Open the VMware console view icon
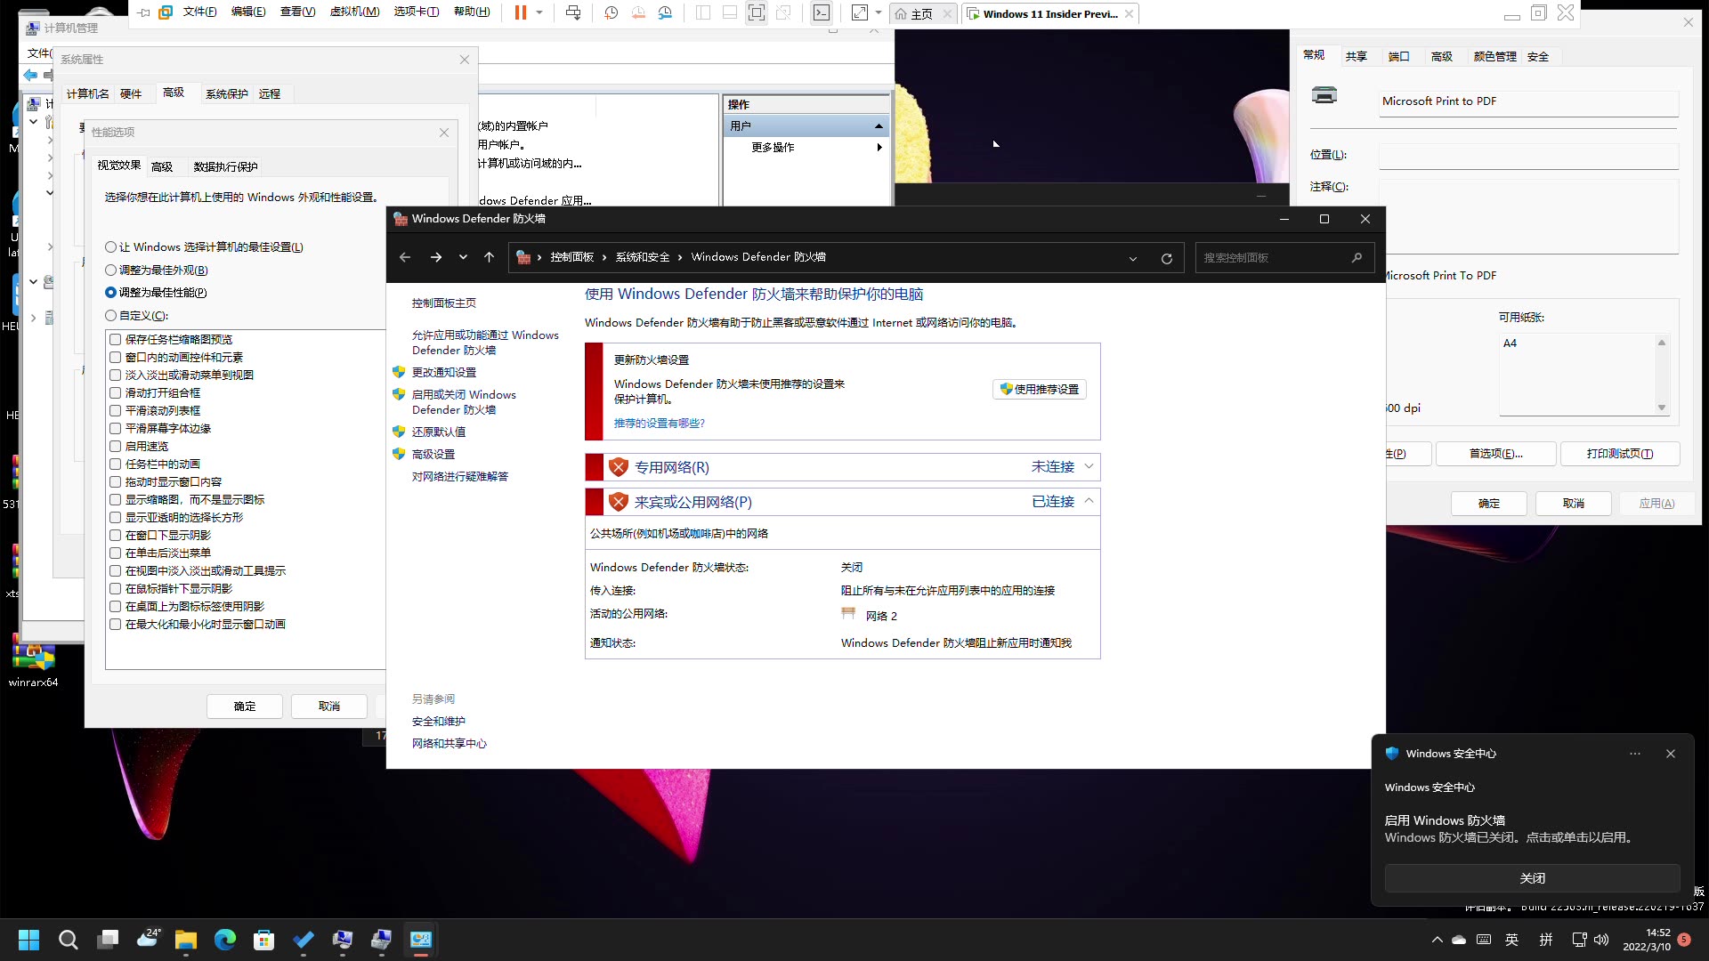1709x961 pixels. pyautogui.click(x=822, y=12)
